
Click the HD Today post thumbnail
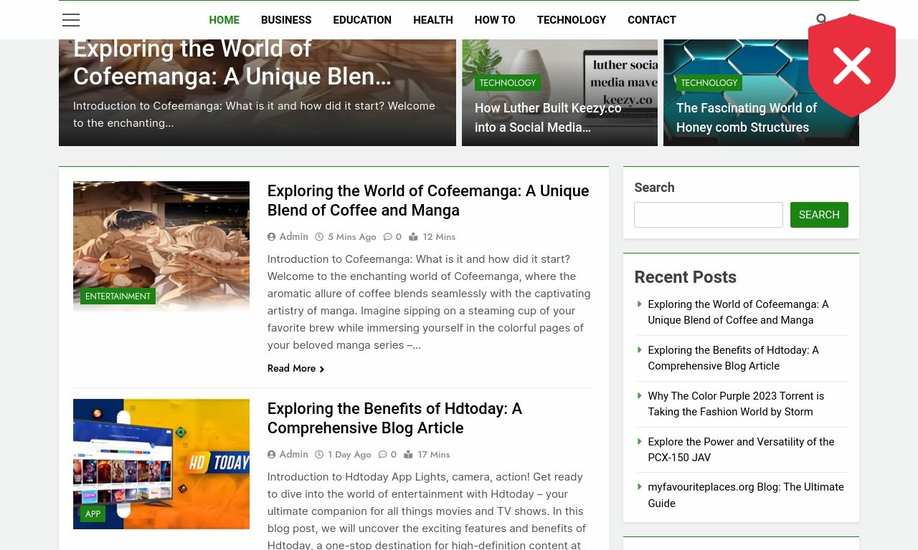[x=161, y=464]
